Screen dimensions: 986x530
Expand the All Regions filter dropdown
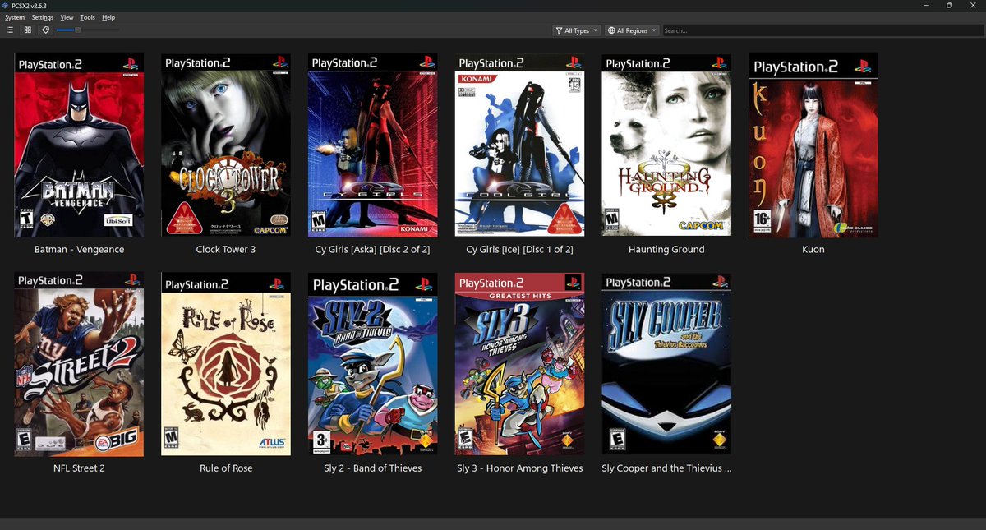(x=632, y=30)
